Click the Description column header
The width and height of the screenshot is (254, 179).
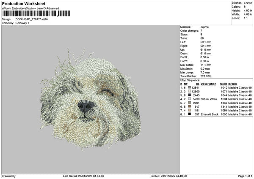(x=208, y=84)
